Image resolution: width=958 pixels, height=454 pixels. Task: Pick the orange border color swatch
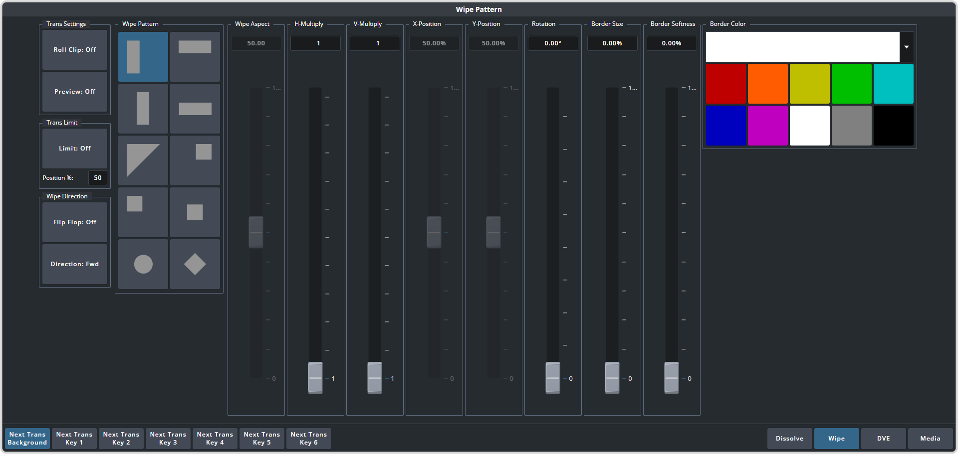point(768,84)
